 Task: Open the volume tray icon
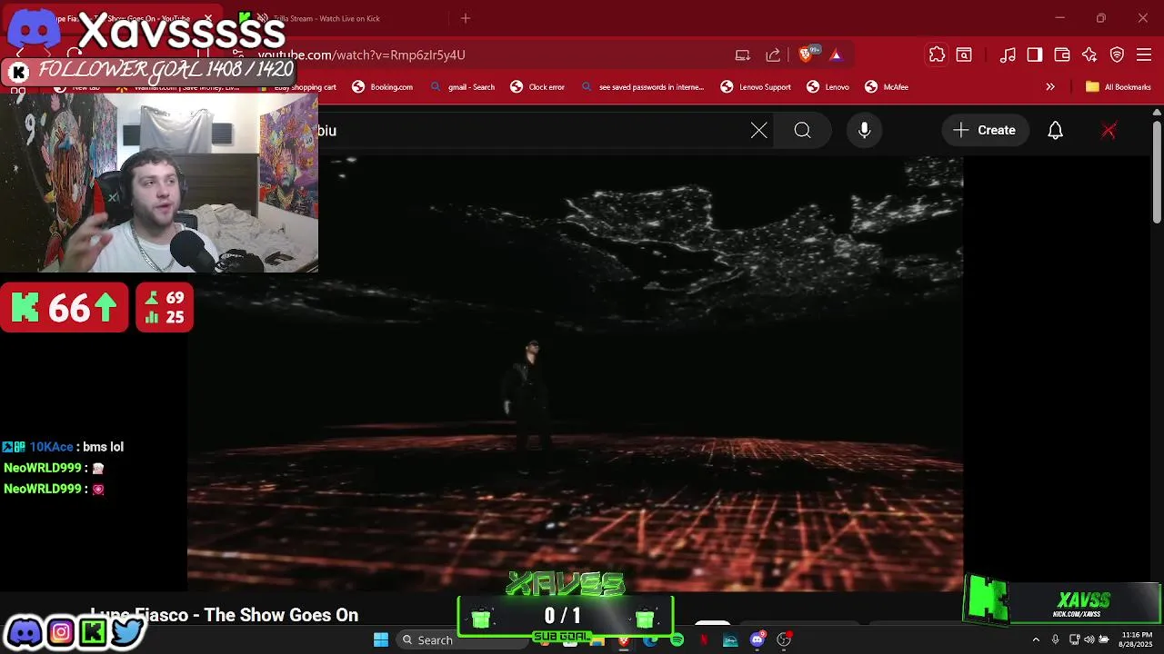coord(1089,639)
